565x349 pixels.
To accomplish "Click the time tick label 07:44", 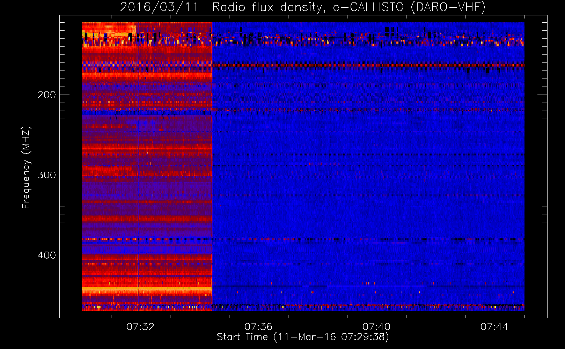I will click(494, 327).
